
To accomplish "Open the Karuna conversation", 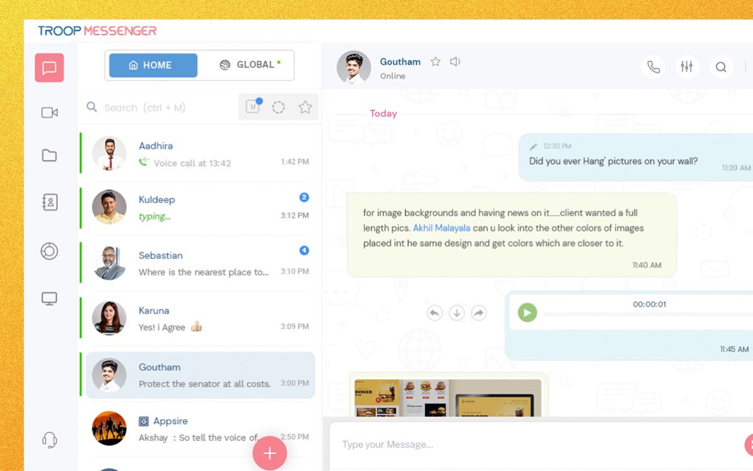I will [x=199, y=318].
